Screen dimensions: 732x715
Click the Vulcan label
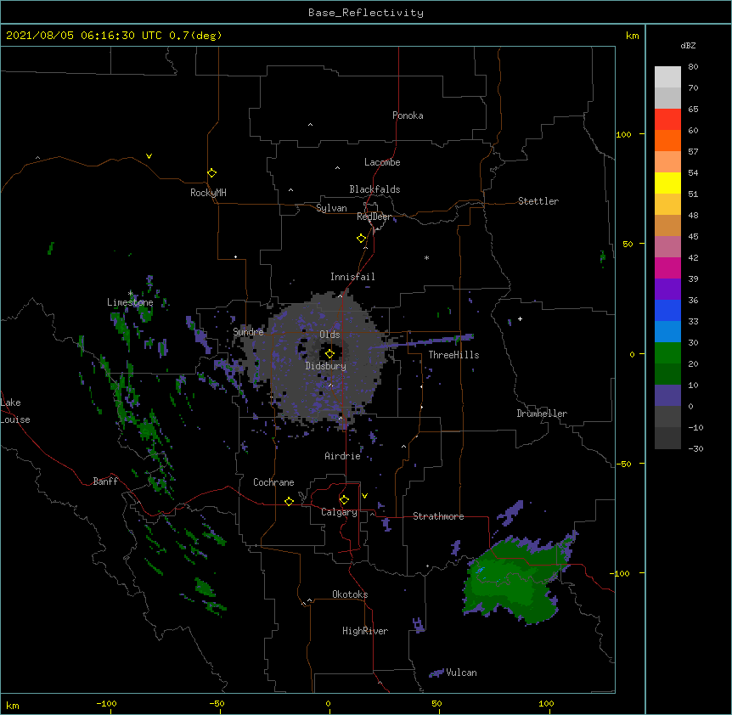tap(461, 673)
